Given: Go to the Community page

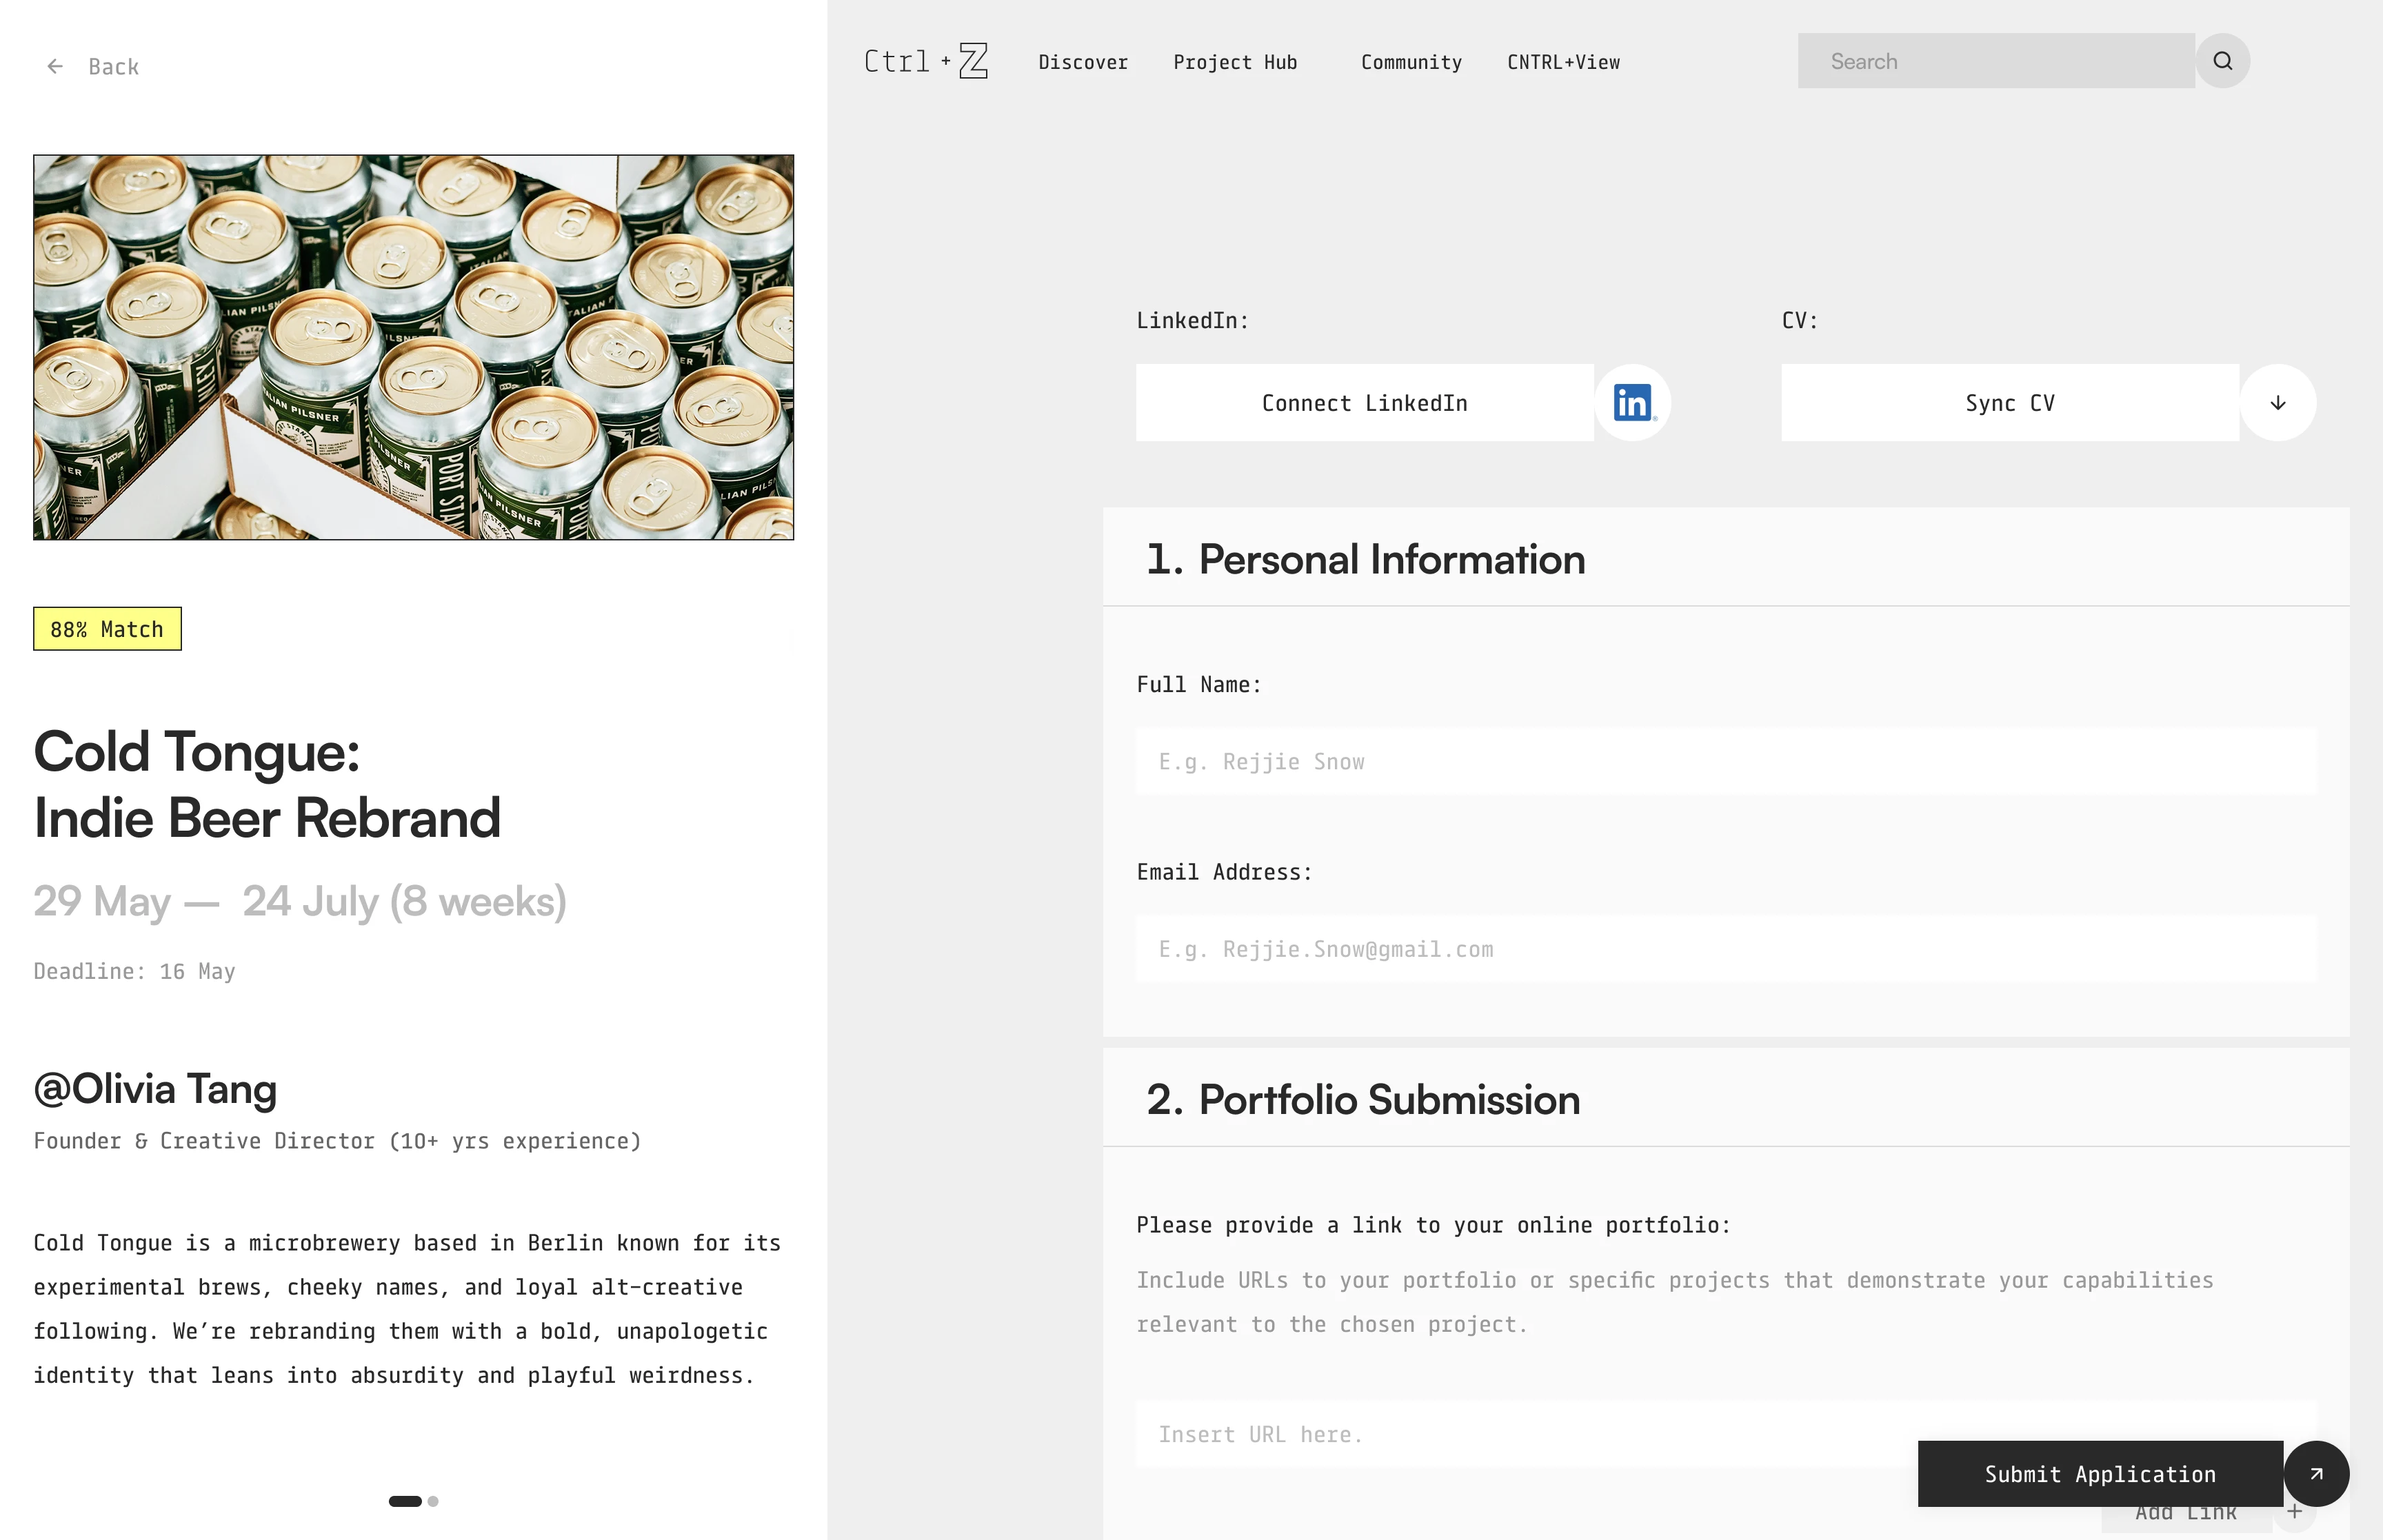Looking at the screenshot, I should pyautogui.click(x=1411, y=62).
